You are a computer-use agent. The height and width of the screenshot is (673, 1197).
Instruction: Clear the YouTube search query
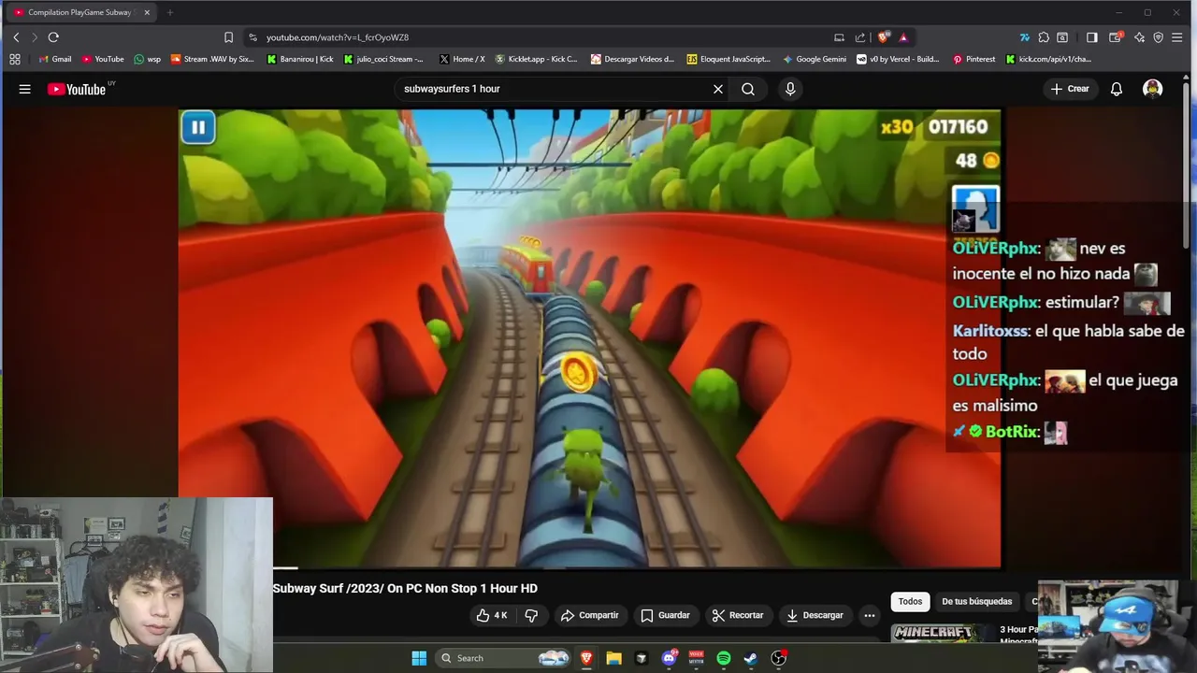pyautogui.click(x=718, y=89)
